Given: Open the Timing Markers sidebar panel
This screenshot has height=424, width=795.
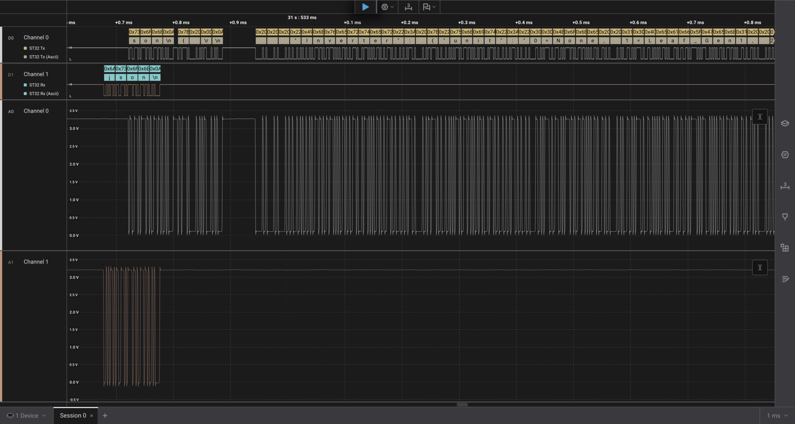Looking at the screenshot, I should coord(785,217).
